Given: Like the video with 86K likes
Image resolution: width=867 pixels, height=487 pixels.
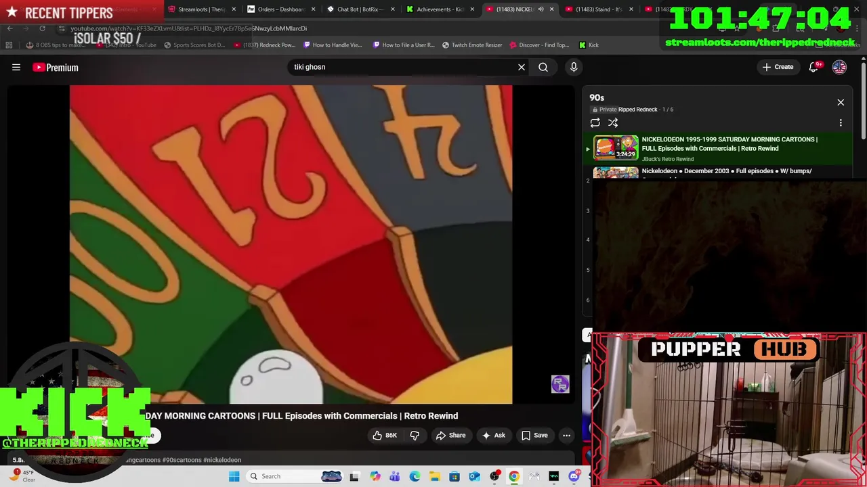Looking at the screenshot, I should pos(384,436).
